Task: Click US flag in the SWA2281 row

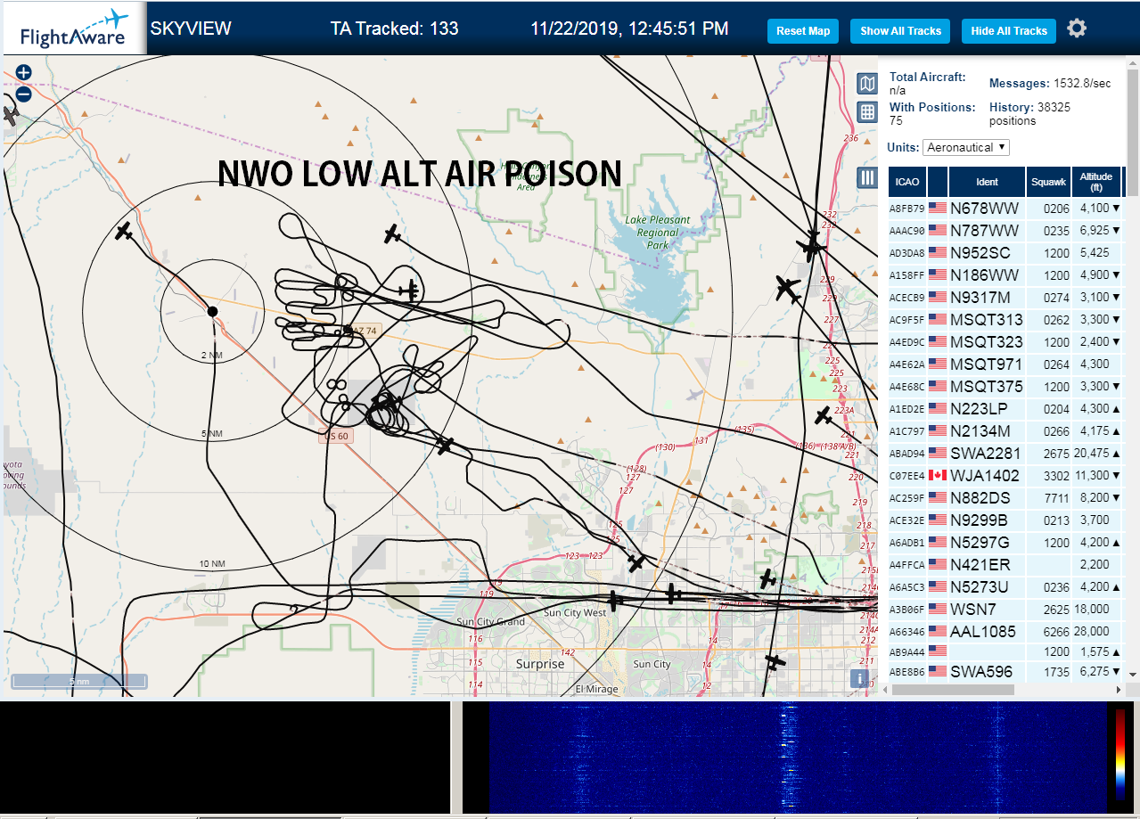Action: coord(937,454)
